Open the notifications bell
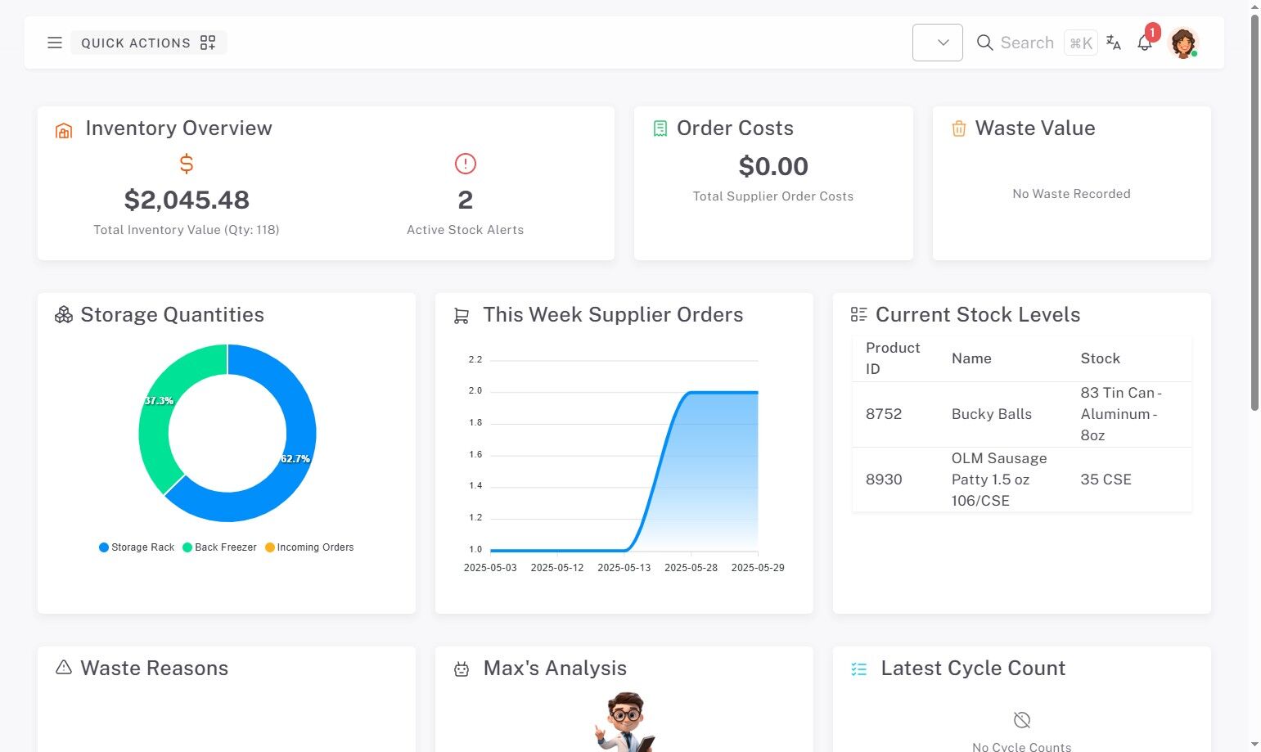 coord(1145,43)
